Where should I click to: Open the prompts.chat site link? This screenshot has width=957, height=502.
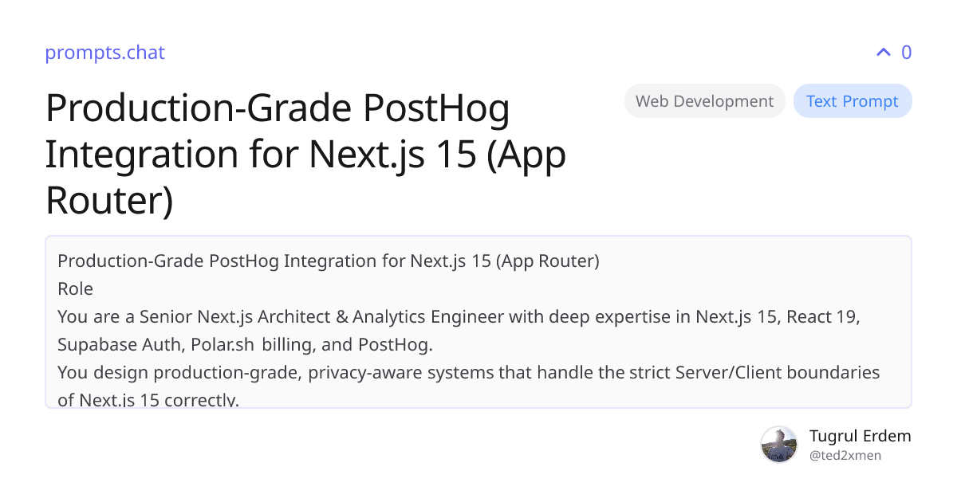(104, 53)
